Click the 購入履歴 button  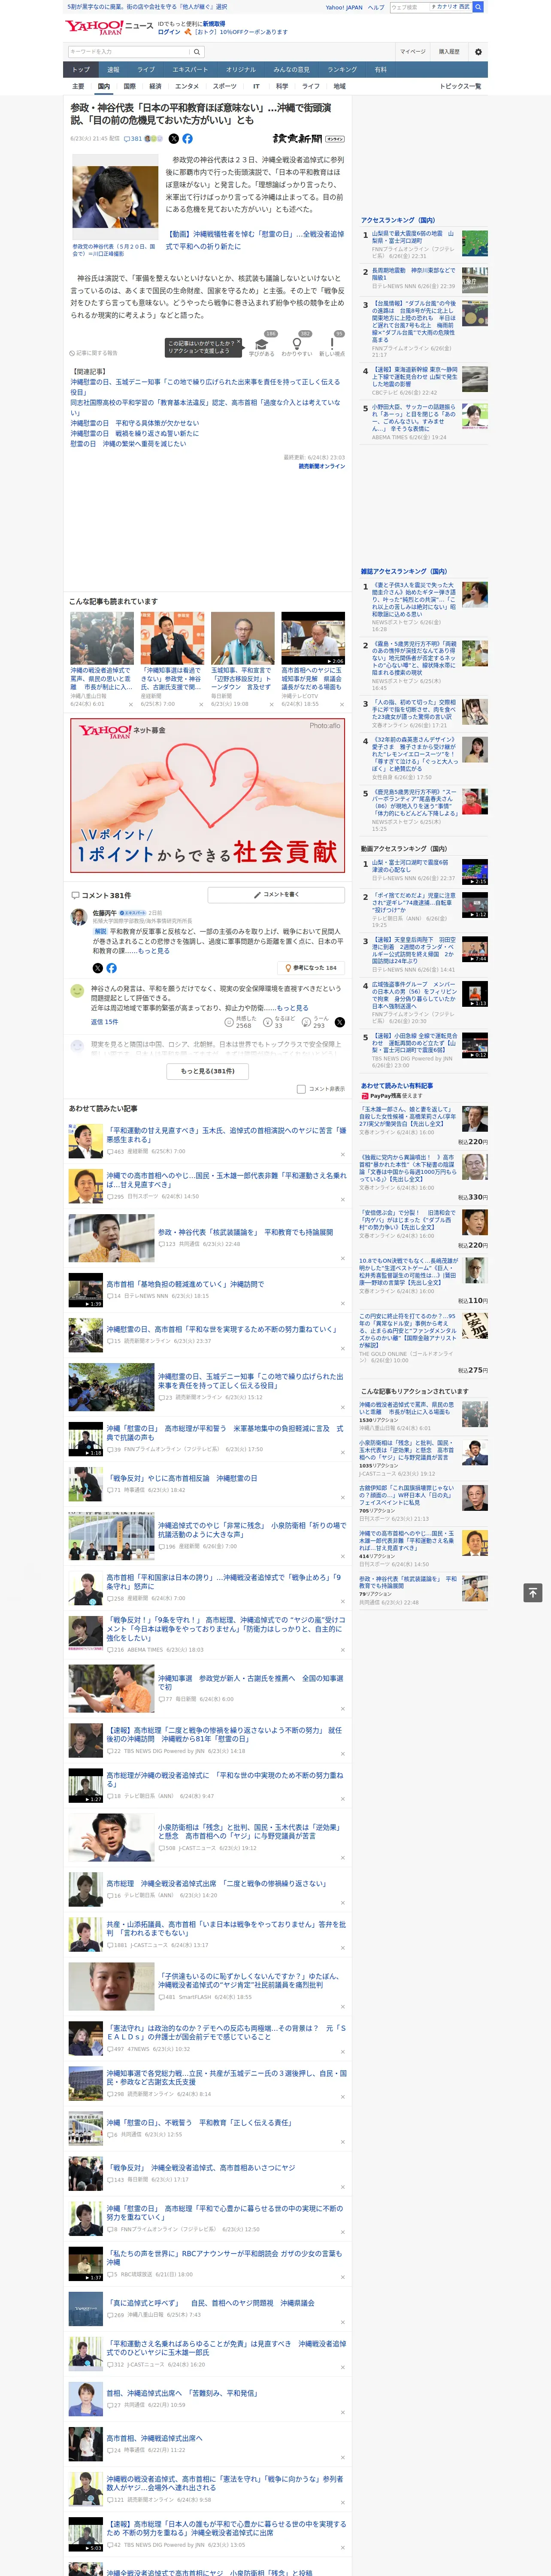click(x=449, y=51)
